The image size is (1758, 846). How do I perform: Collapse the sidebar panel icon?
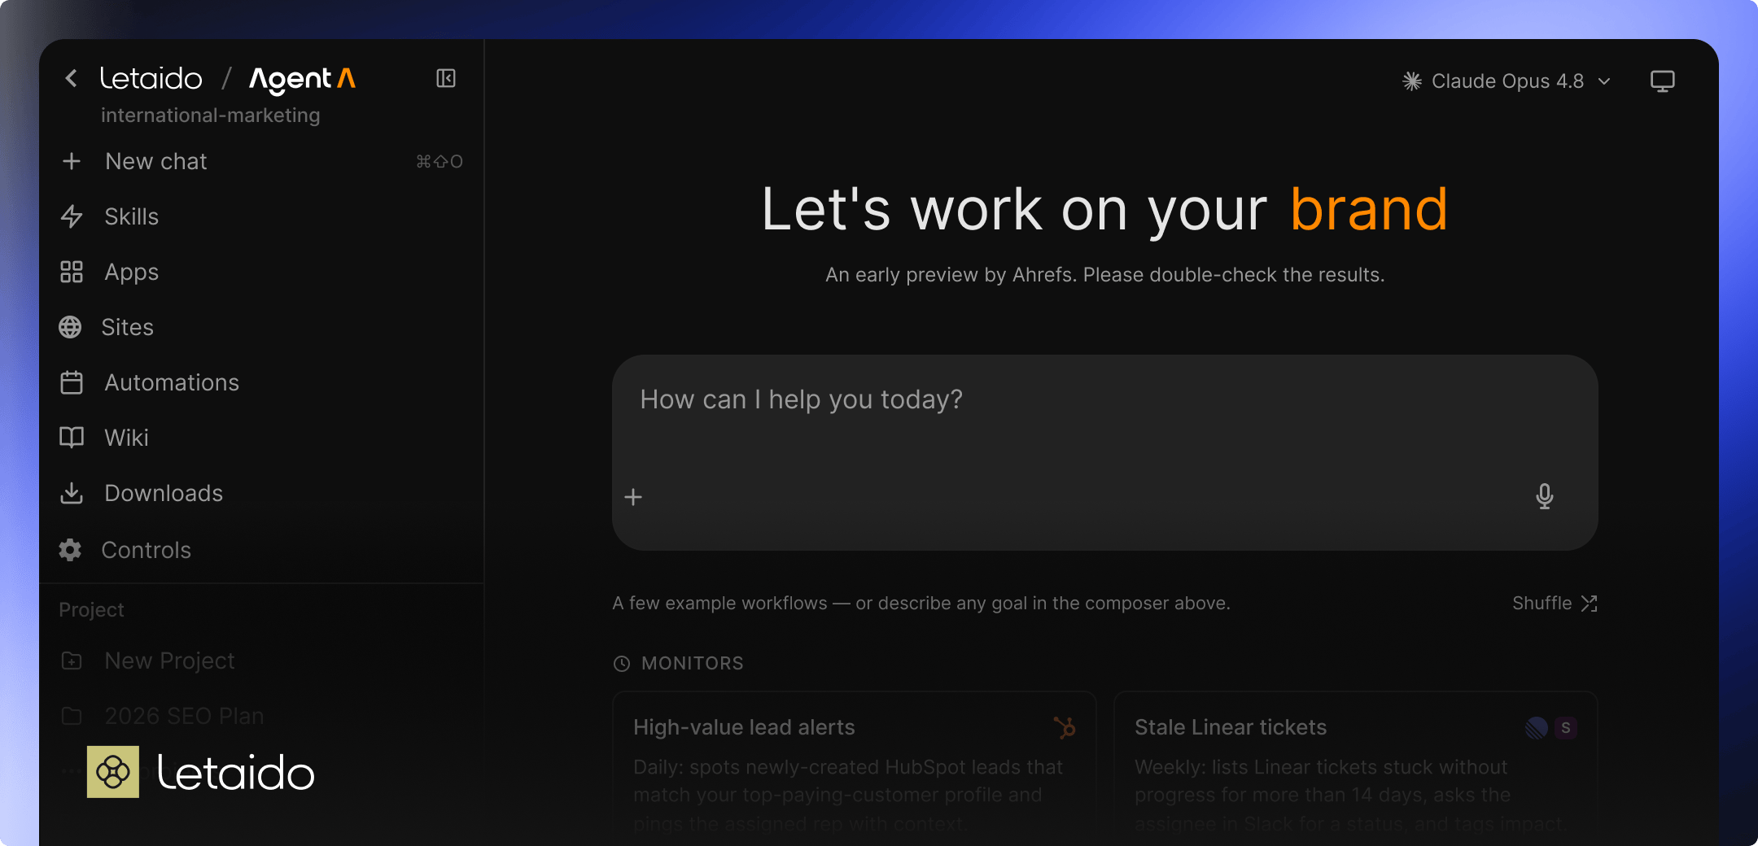pyautogui.click(x=446, y=78)
